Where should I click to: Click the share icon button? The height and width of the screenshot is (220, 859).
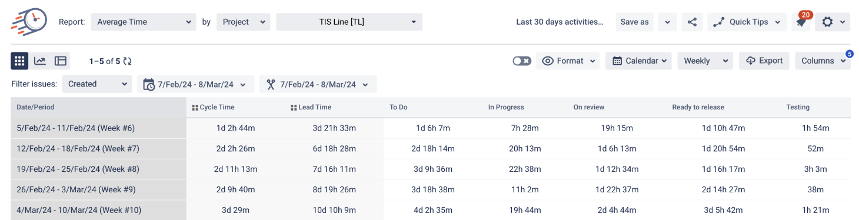(x=692, y=22)
